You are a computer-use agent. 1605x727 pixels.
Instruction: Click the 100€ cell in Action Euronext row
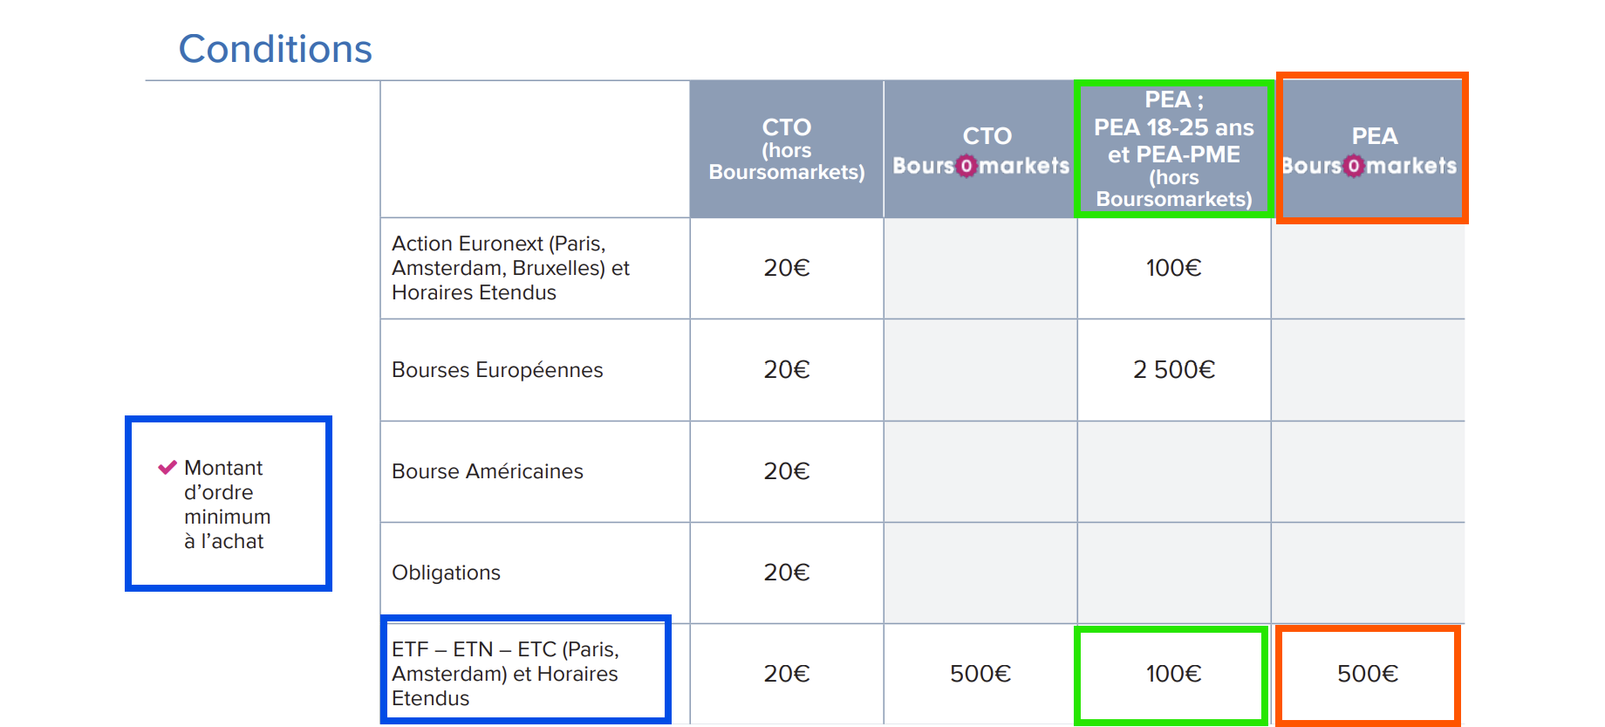point(1173,268)
